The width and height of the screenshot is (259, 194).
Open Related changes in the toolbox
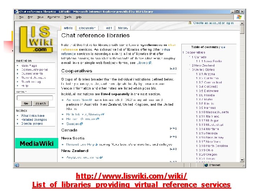coord(34,119)
